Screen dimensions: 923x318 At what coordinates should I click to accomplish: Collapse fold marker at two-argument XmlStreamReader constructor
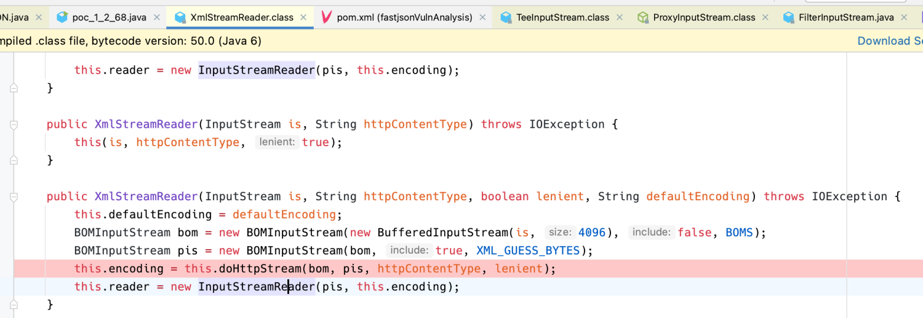pyautogui.click(x=14, y=125)
